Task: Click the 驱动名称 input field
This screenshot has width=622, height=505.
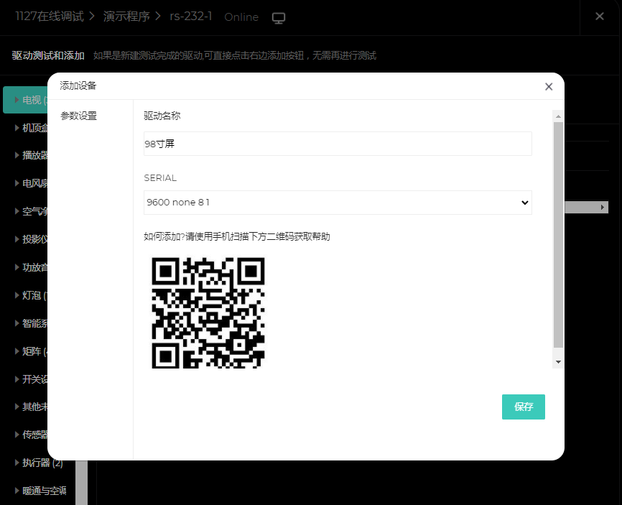Action: click(338, 144)
